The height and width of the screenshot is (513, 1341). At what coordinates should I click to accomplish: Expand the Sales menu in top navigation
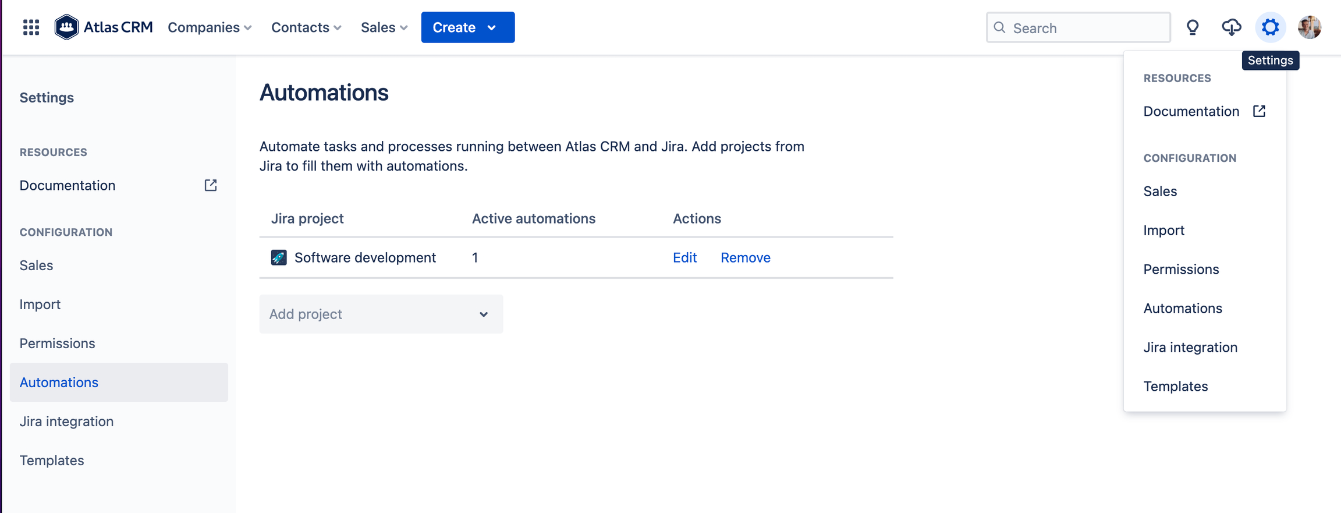(384, 27)
